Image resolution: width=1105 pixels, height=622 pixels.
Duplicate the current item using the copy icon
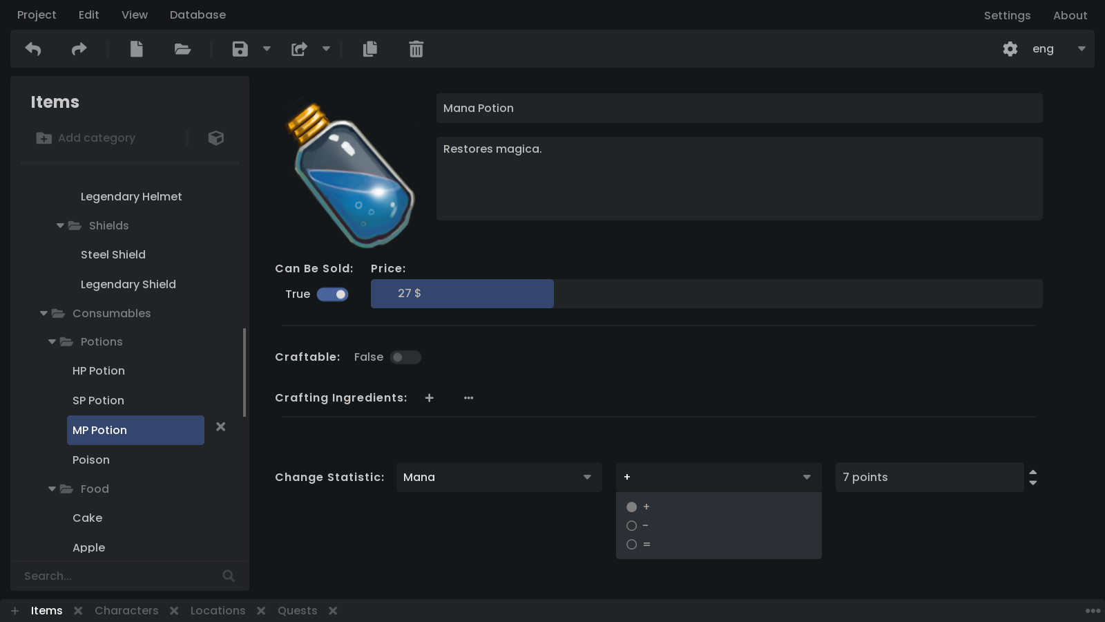[x=369, y=48]
